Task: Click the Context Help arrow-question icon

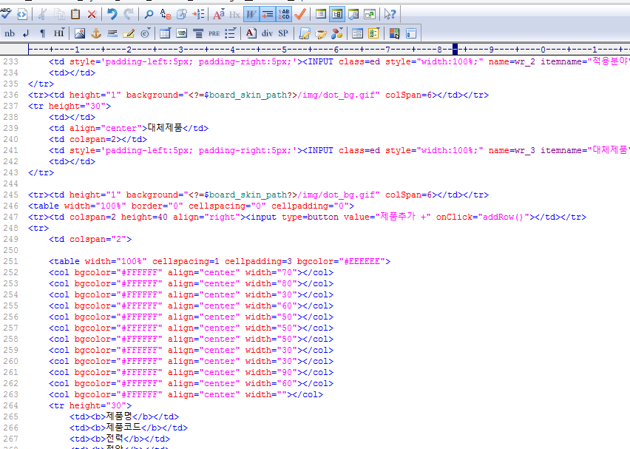Action: (390, 14)
